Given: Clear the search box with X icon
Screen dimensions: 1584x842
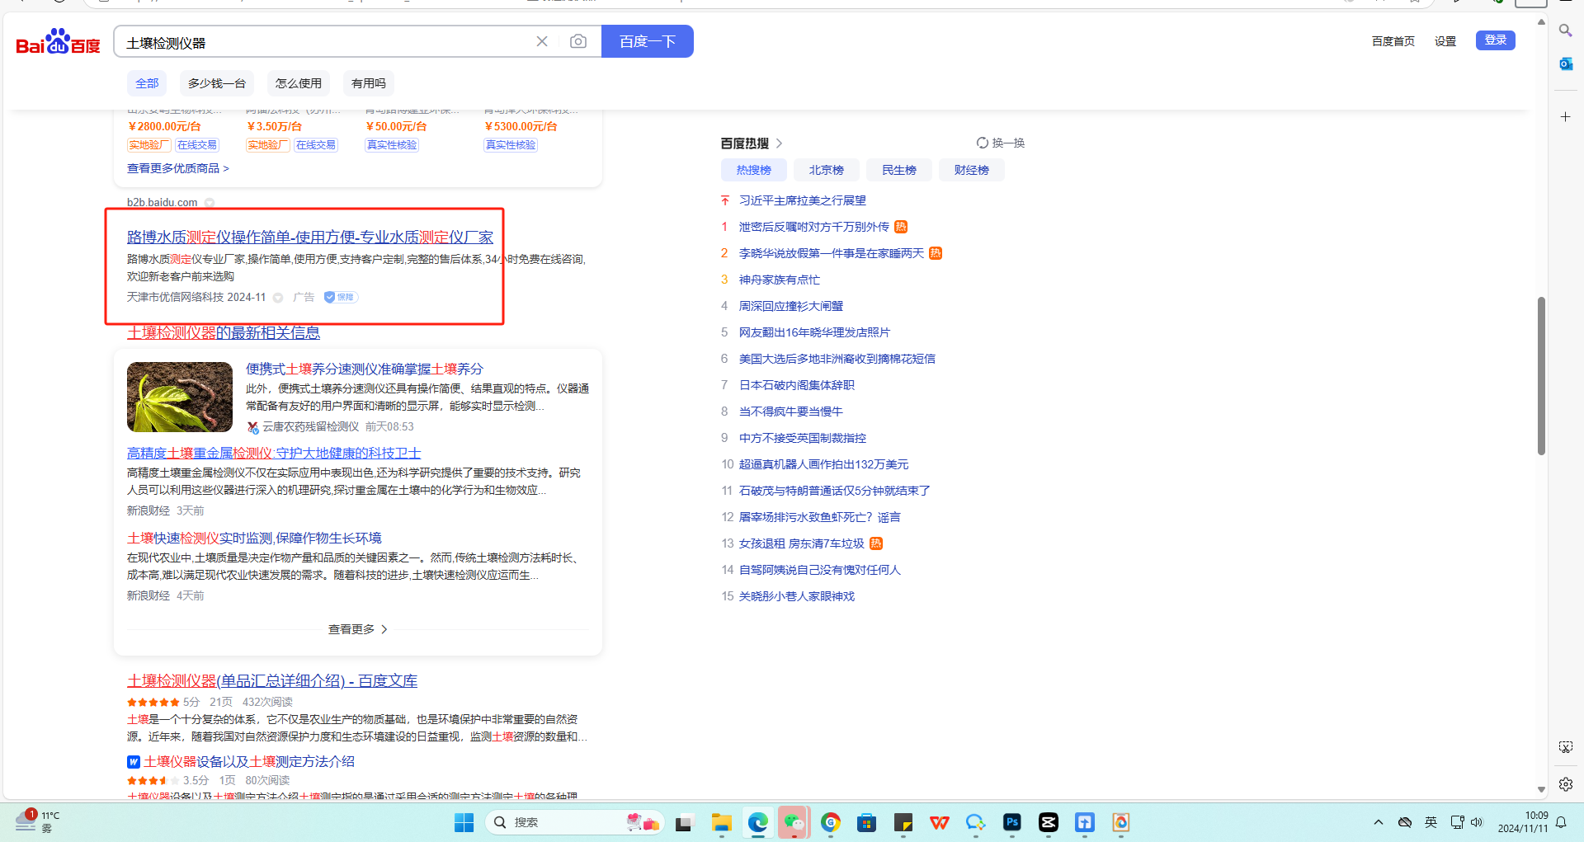Looking at the screenshot, I should 542,41.
